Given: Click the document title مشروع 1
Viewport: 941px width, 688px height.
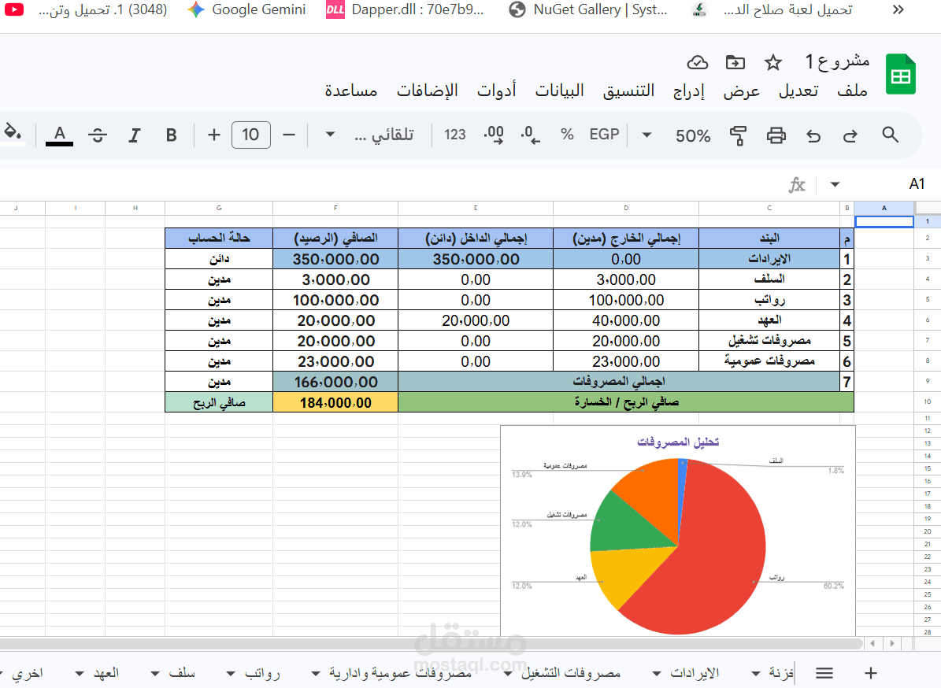Looking at the screenshot, I should point(837,61).
